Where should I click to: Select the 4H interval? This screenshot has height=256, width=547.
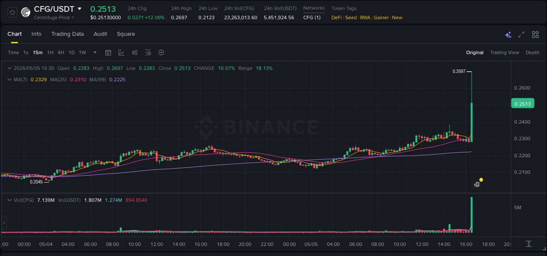point(60,52)
